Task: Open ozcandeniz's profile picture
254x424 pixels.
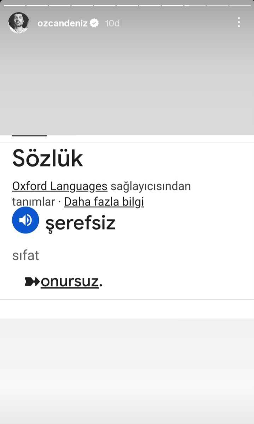Action: (18, 23)
